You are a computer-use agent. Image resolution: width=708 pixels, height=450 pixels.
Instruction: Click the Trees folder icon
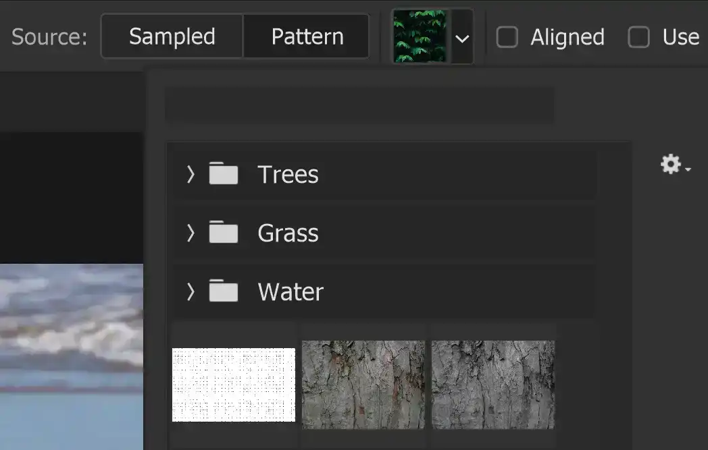[x=224, y=174]
